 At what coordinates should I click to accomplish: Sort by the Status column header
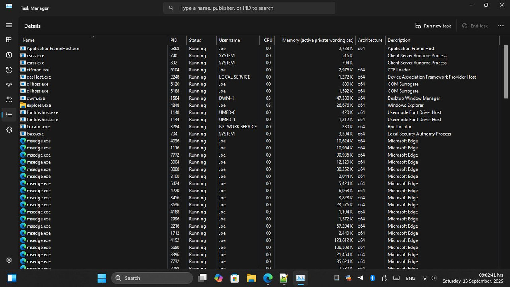tap(202, 40)
